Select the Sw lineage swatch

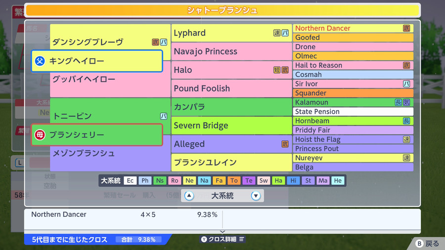pyautogui.click(x=264, y=180)
